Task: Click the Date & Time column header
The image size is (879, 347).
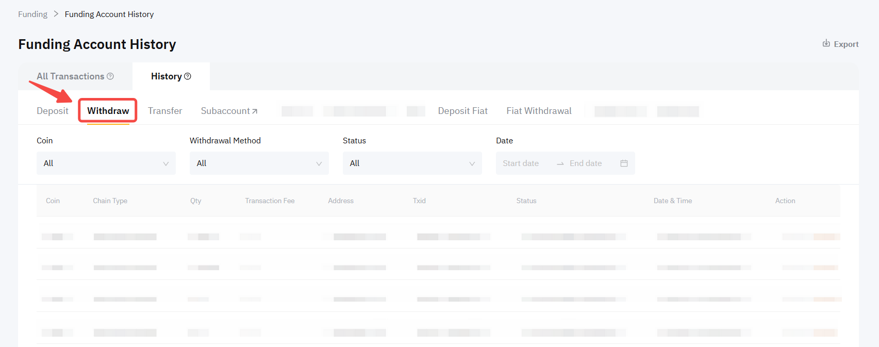Action: (672, 201)
